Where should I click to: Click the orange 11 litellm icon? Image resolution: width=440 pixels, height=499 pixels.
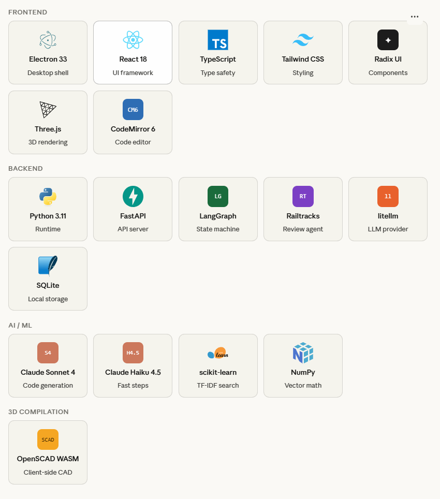tap(388, 196)
